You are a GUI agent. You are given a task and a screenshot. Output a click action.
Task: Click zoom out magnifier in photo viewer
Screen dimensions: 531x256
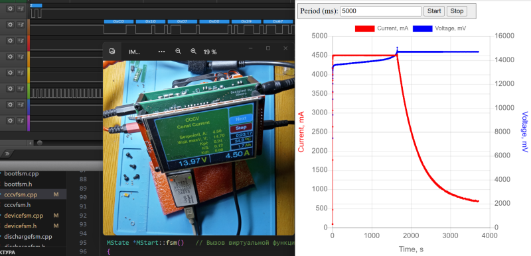pos(178,52)
